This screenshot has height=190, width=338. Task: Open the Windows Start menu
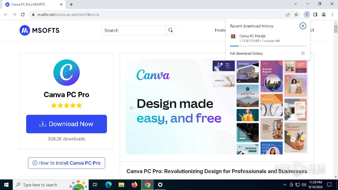click(x=6, y=185)
